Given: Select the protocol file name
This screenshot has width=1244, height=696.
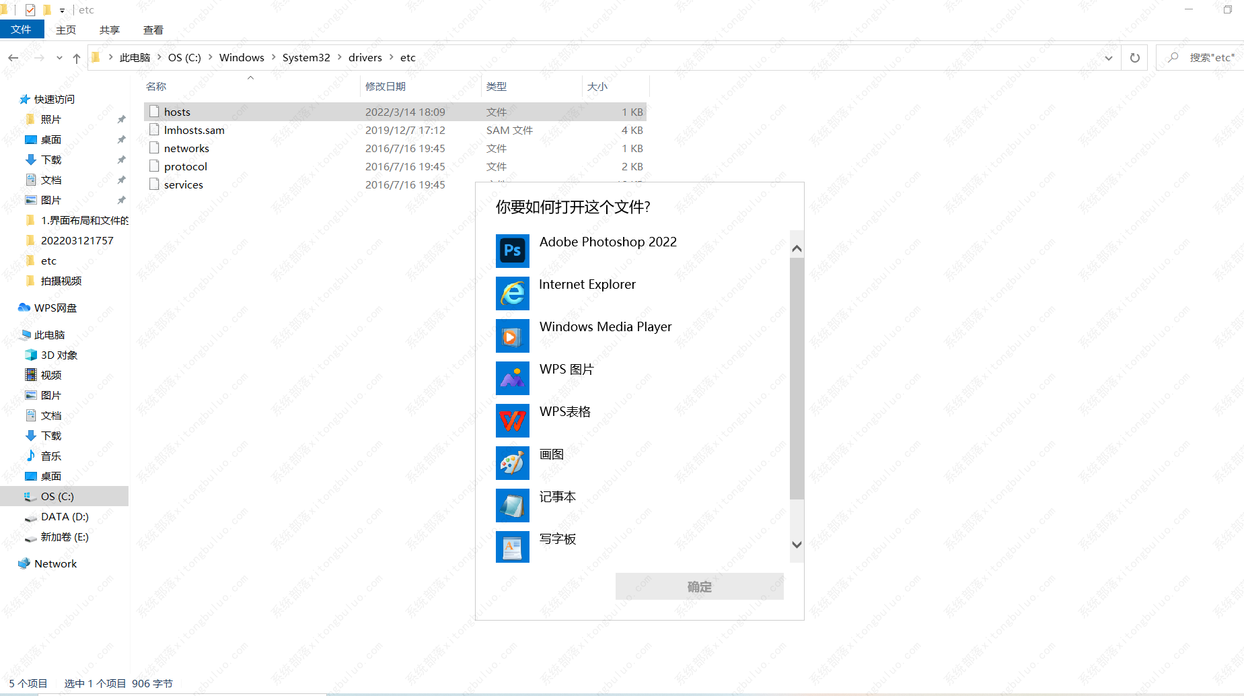Looking at the screenshot, I should click(186, 166).
